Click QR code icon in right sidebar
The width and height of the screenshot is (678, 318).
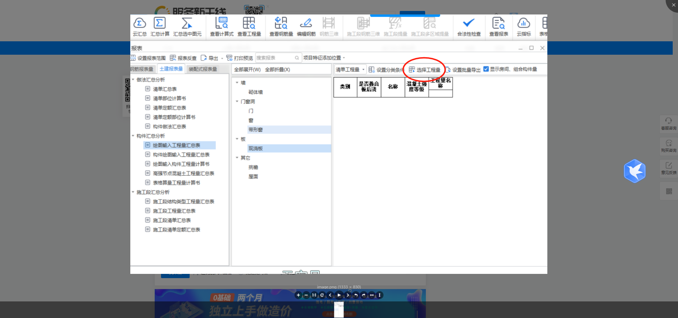[x=669, y=191]
